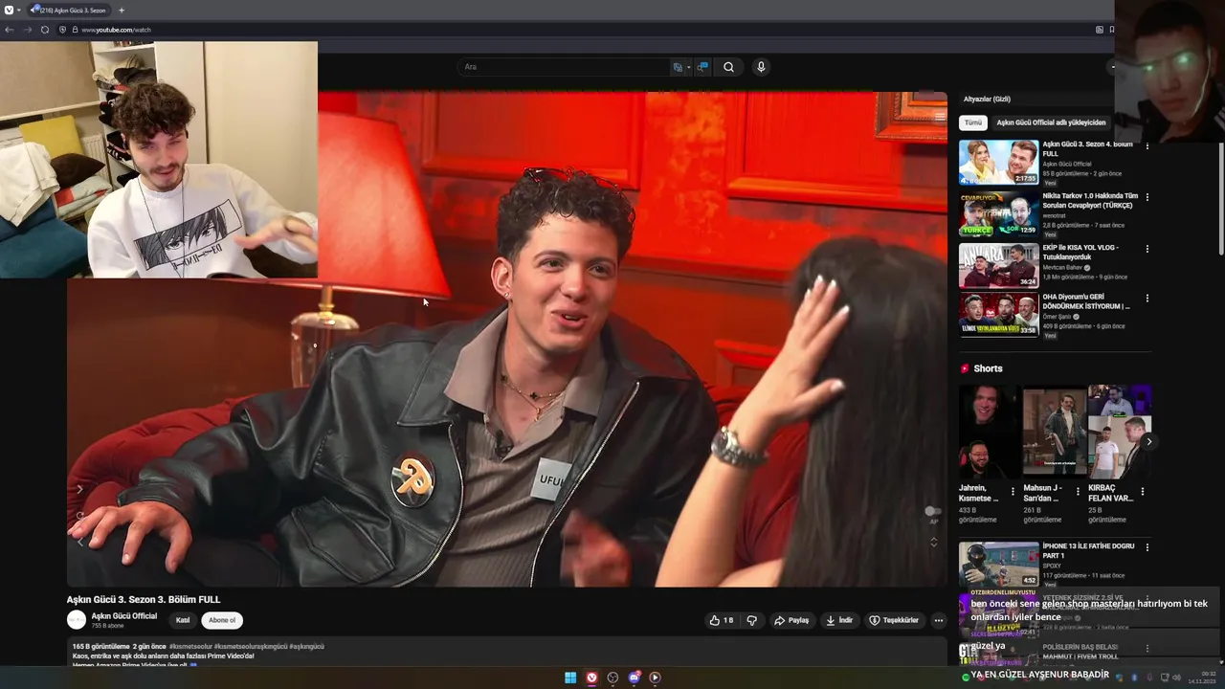Click the Ömer Şanlı channel name
1225x689 pixels.
point(1057,317)
